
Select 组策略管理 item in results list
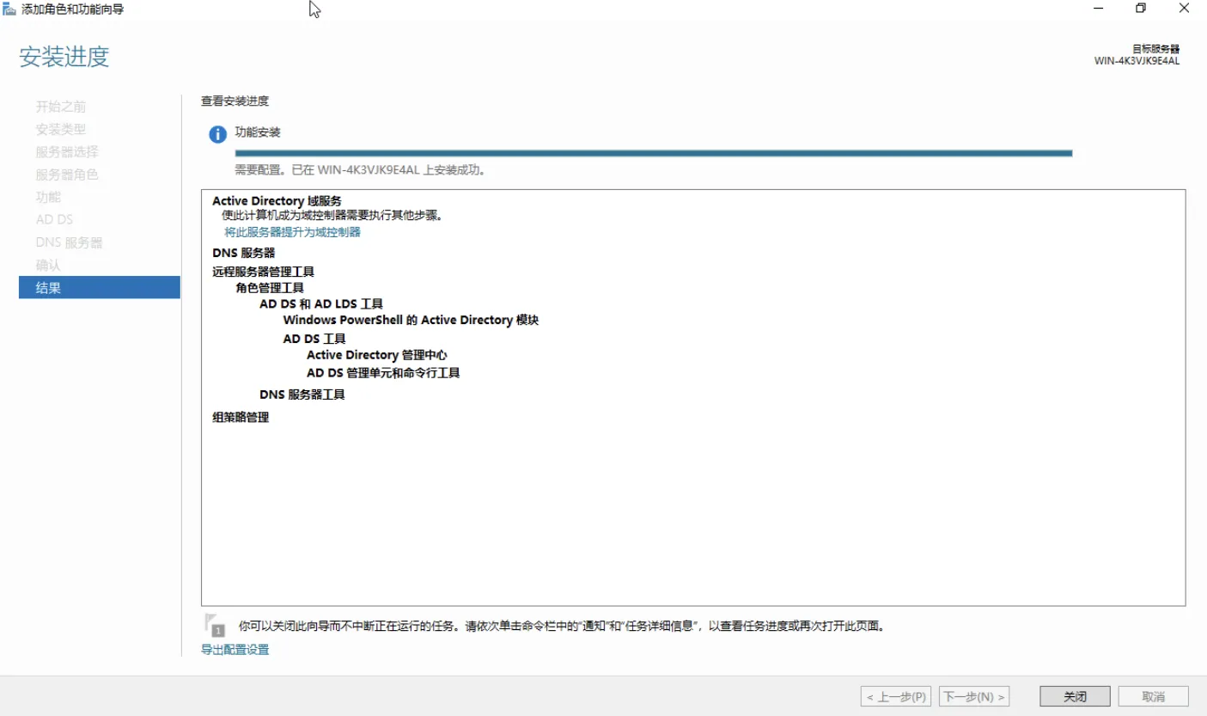coord(241,418)
